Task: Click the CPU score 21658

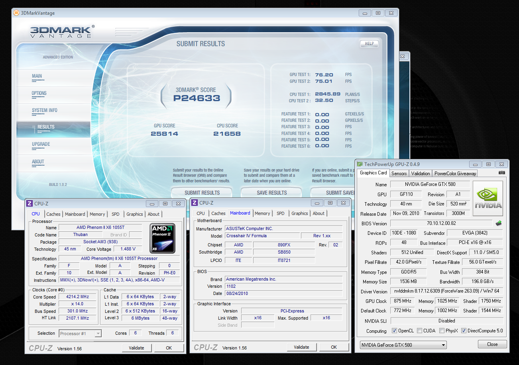Action: (x=227, y=134)
